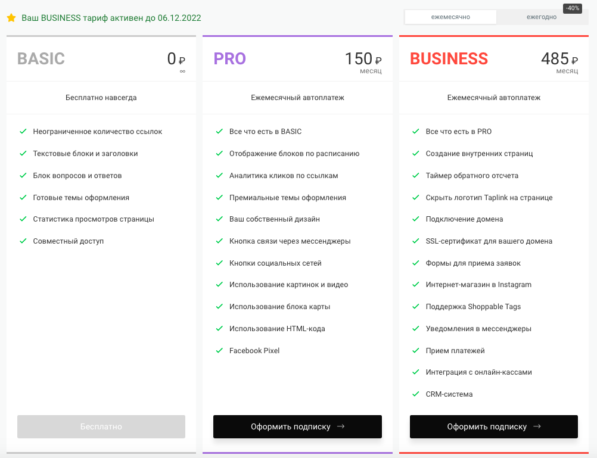Switch billing to ежегодно
The image size is (597, 458).
pos(541,17)
